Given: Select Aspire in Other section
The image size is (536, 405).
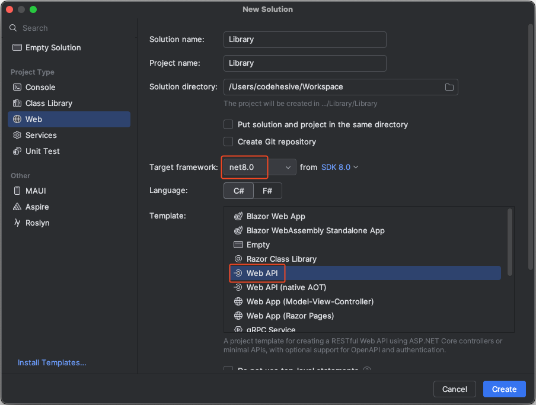Looking at the screenshot, I should click(69, 207).
